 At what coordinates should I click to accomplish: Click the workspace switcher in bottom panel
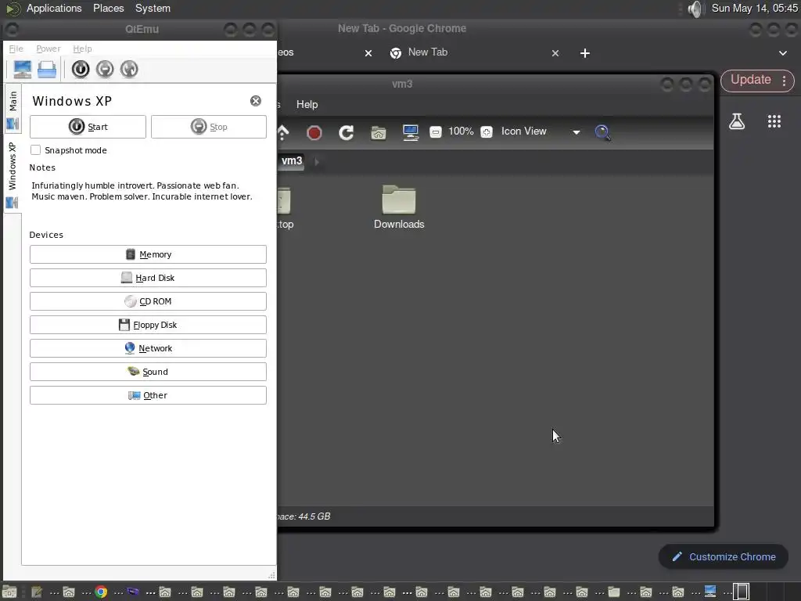pyautogui.click(x=742, y=592)
